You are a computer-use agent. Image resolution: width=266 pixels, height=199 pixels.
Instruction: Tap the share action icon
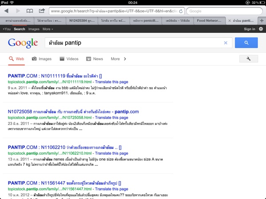[x=42, y=11]
